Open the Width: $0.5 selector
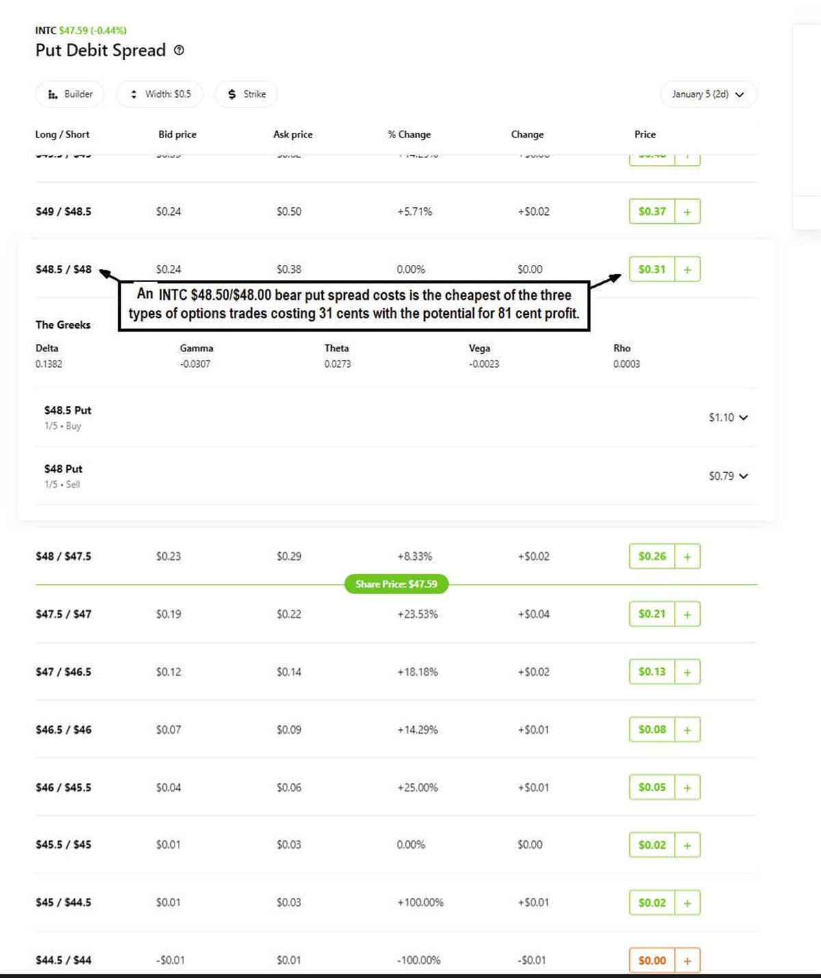This screenshot has width=821, height=978. 160,94
